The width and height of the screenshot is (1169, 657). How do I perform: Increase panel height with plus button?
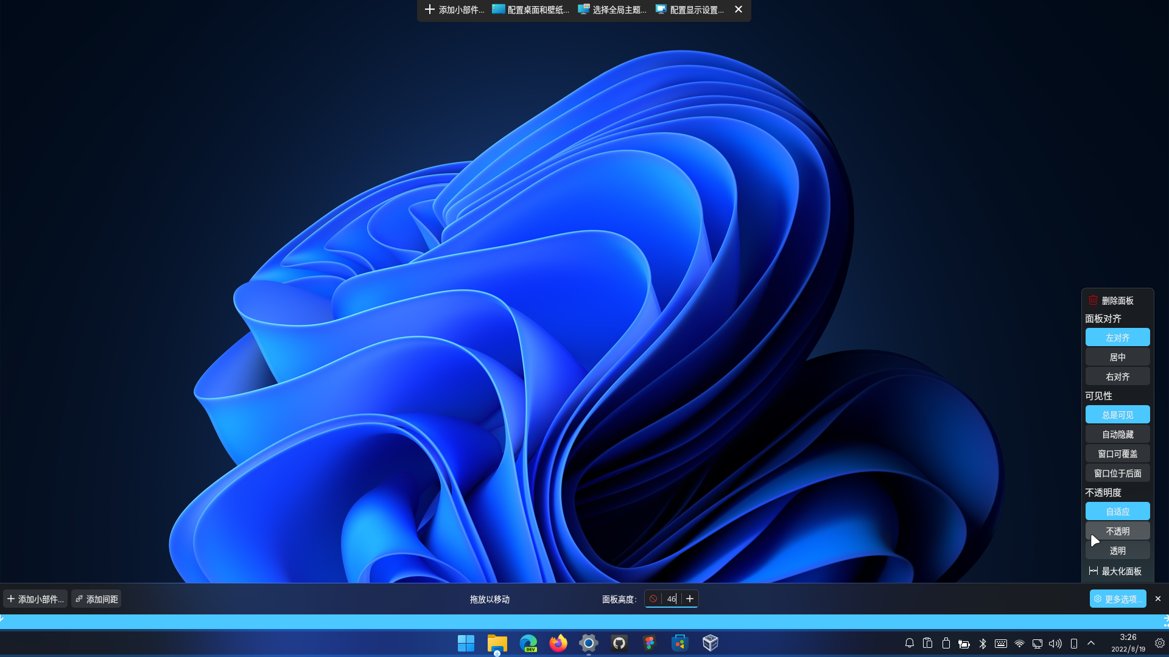690,599
